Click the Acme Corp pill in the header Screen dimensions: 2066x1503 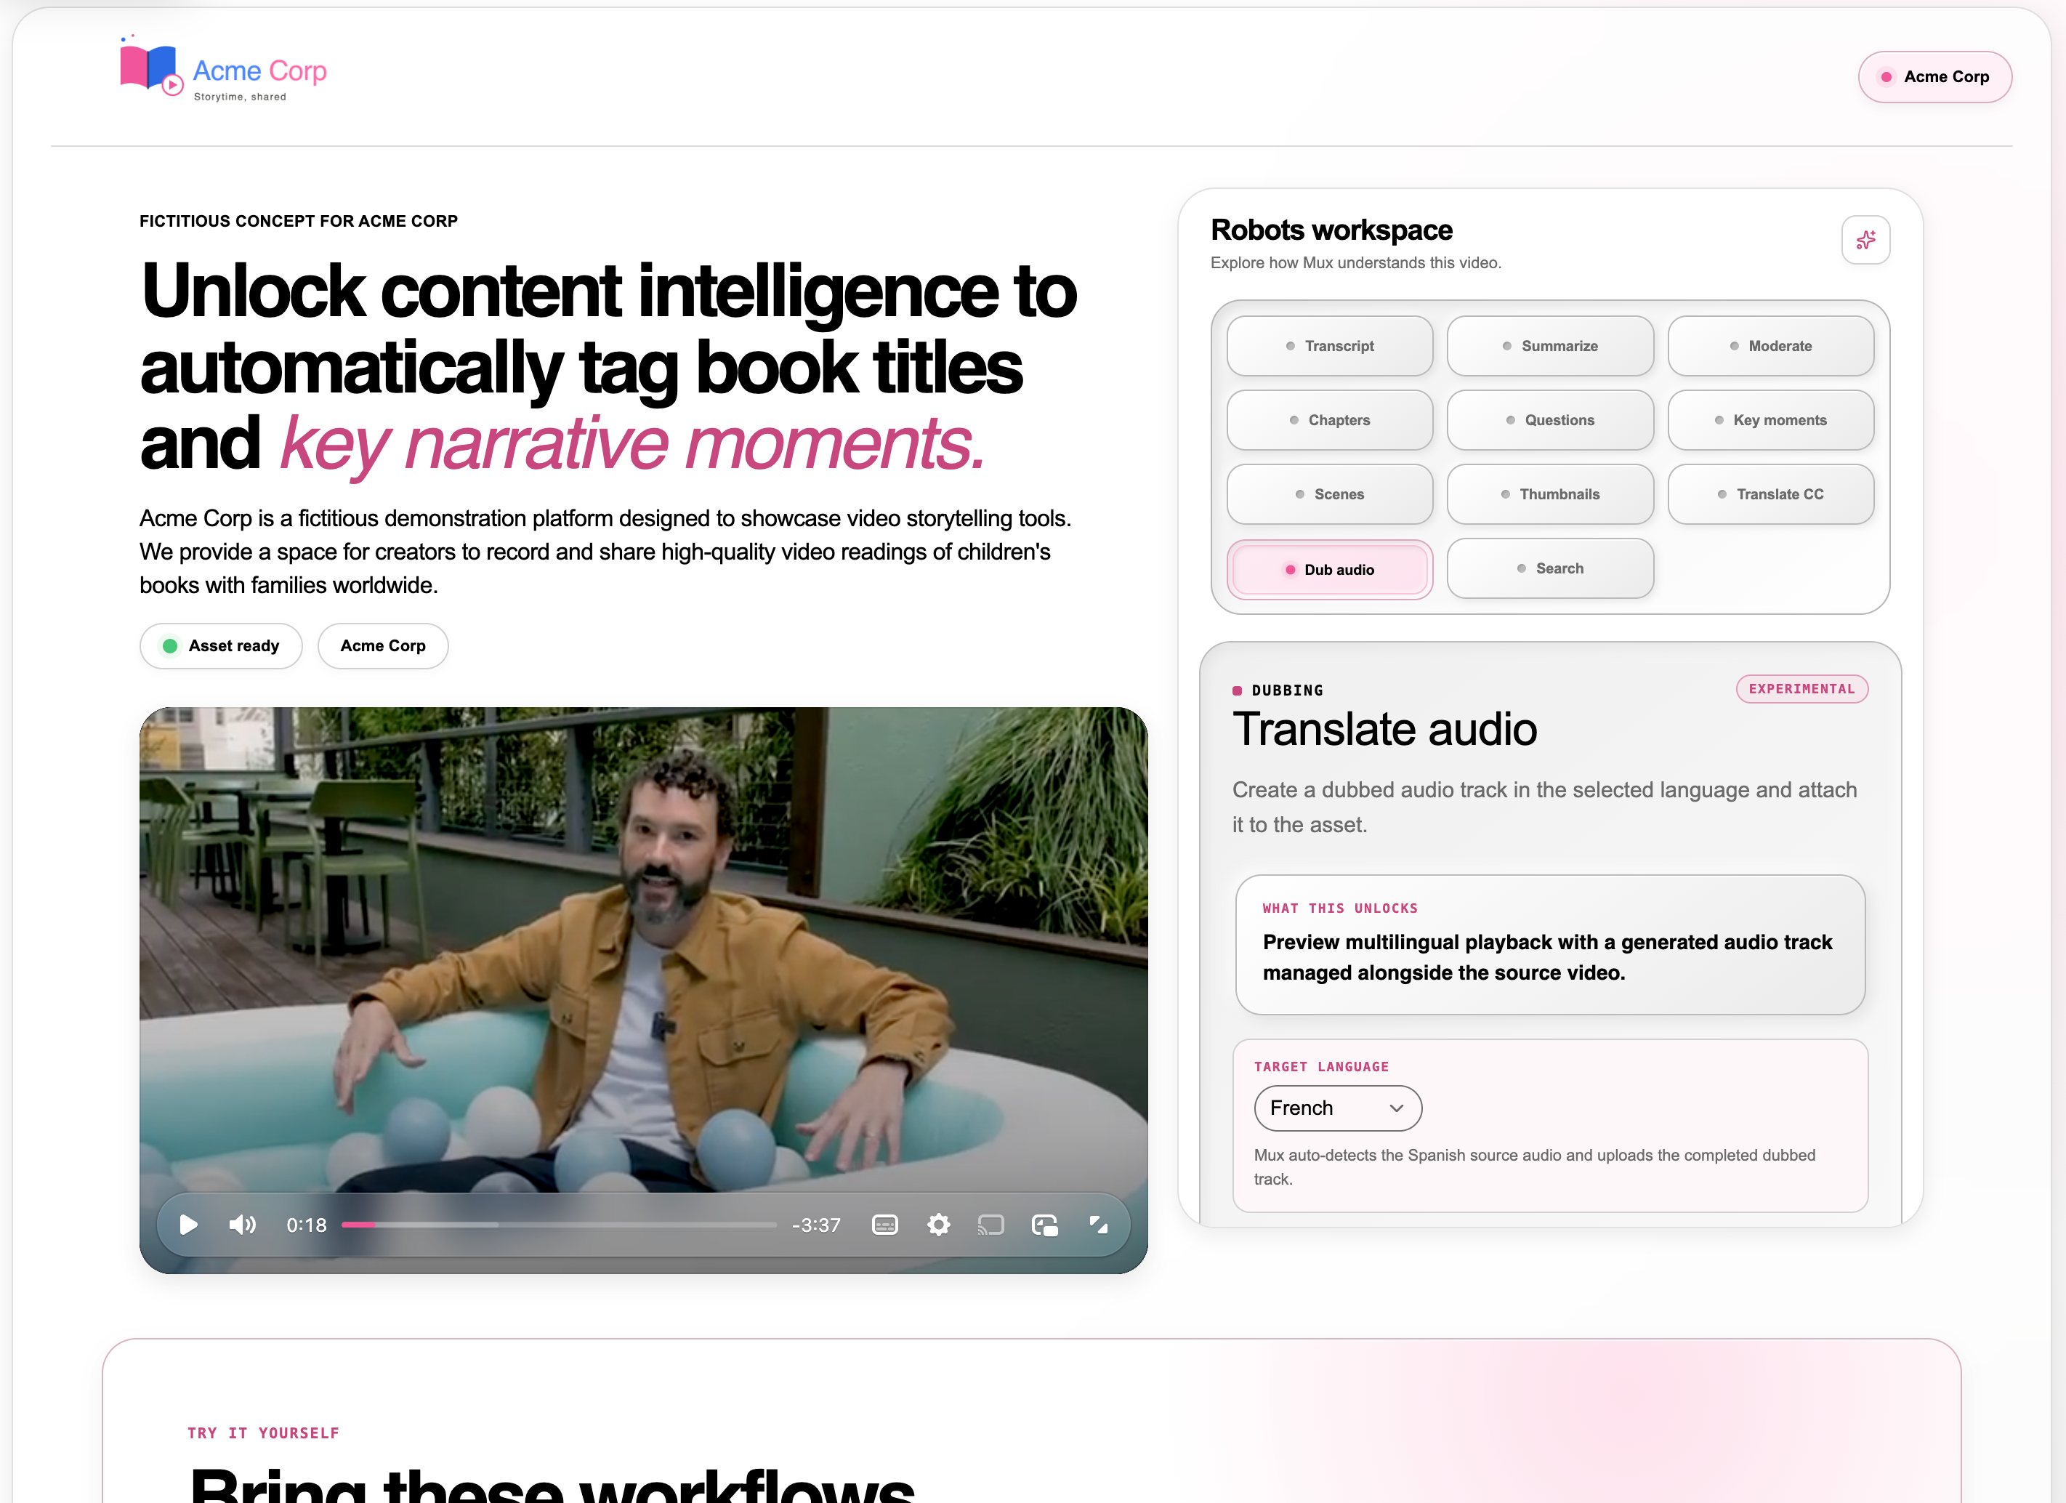tap(1934, 76)
